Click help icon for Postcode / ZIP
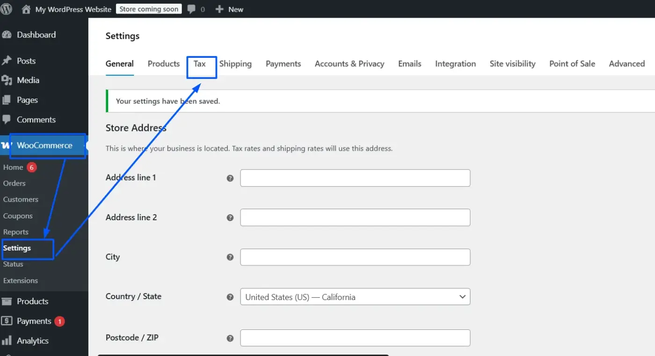Screen dimensions: 655x356 pos(230,338)
